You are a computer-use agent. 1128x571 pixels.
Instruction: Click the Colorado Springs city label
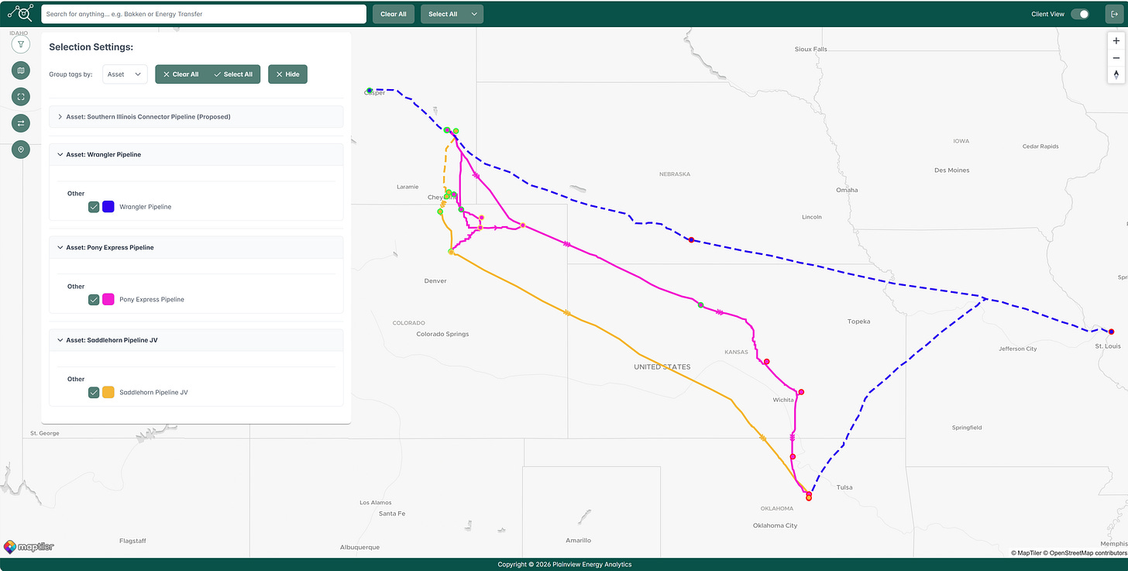442,334
